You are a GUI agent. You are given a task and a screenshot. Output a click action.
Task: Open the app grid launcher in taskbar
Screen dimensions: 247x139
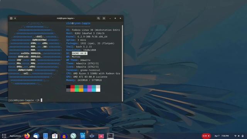click(x=4, y=136)
